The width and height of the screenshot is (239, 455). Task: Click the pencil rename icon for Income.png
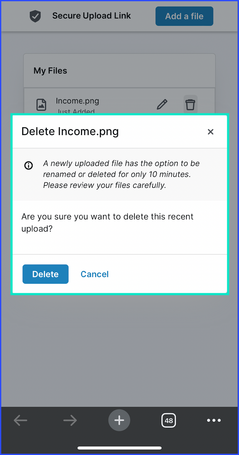click(162, 105)
